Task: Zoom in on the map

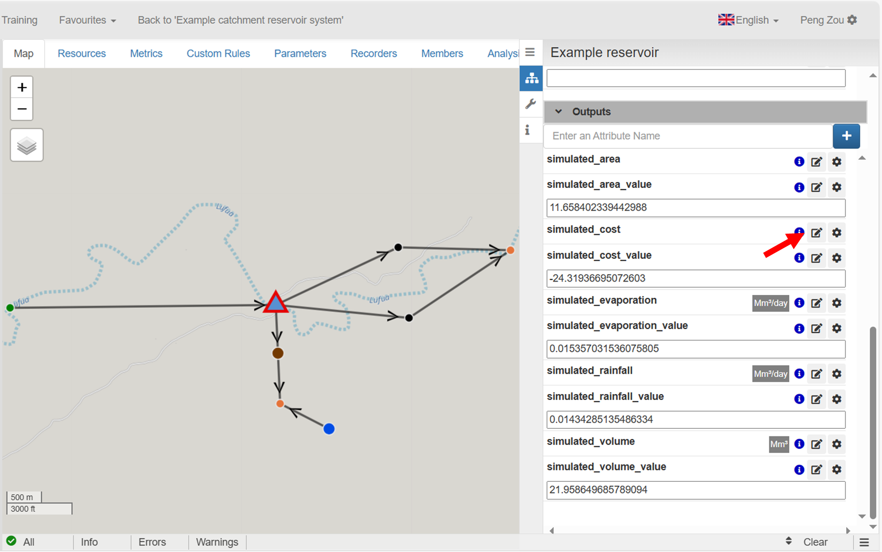Action: (22, 88)
